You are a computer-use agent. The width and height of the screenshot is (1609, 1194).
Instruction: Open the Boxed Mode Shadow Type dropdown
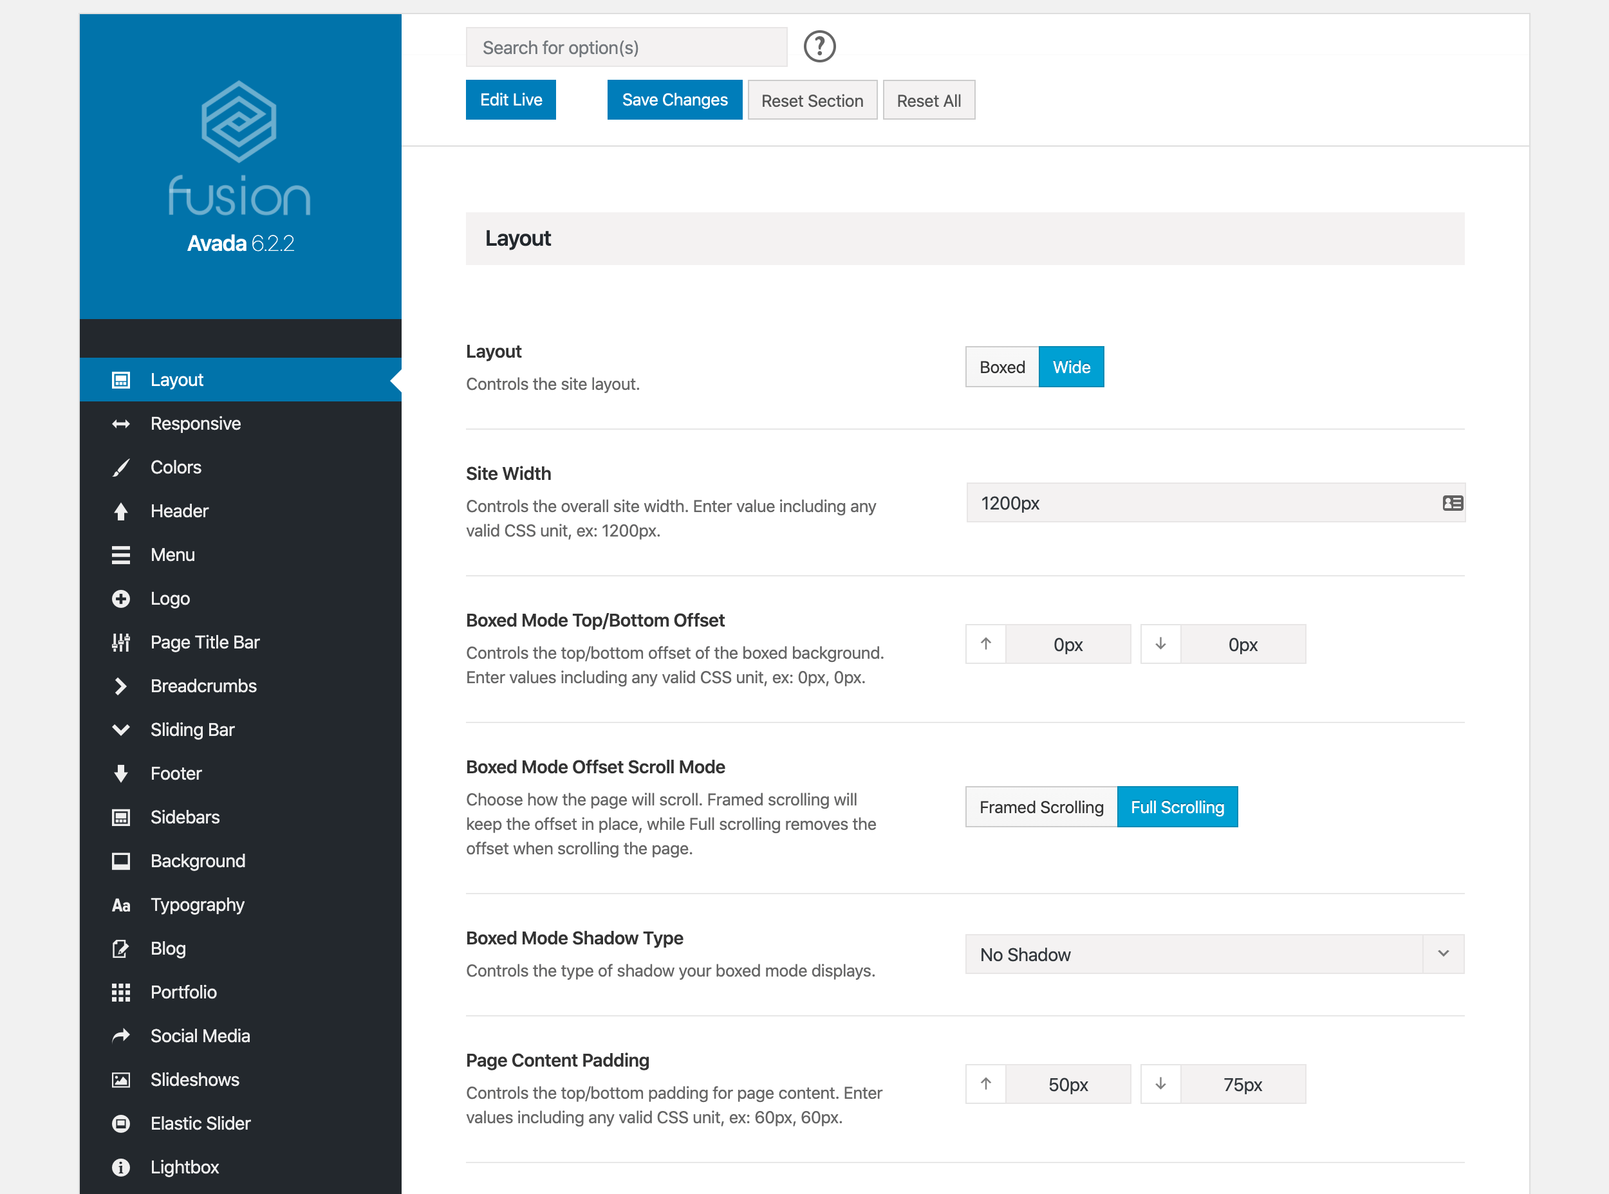[1214, 955]
